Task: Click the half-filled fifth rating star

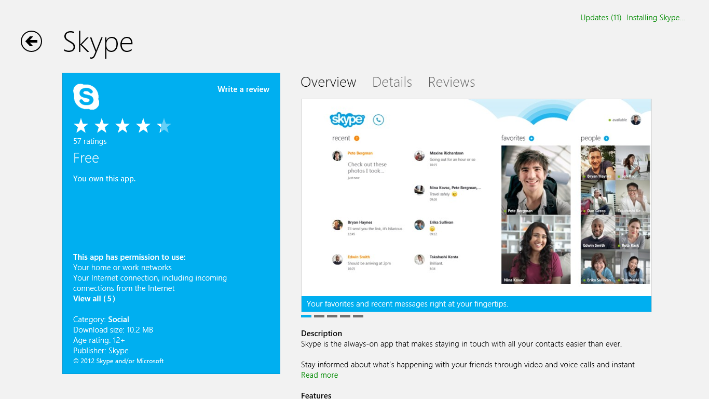Action: 164,126
